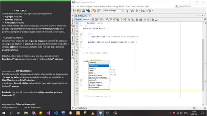Switch to the Source view button
The height and width of the screenshot is (116, 207).
pyautogui.click(x=78, y=19)
